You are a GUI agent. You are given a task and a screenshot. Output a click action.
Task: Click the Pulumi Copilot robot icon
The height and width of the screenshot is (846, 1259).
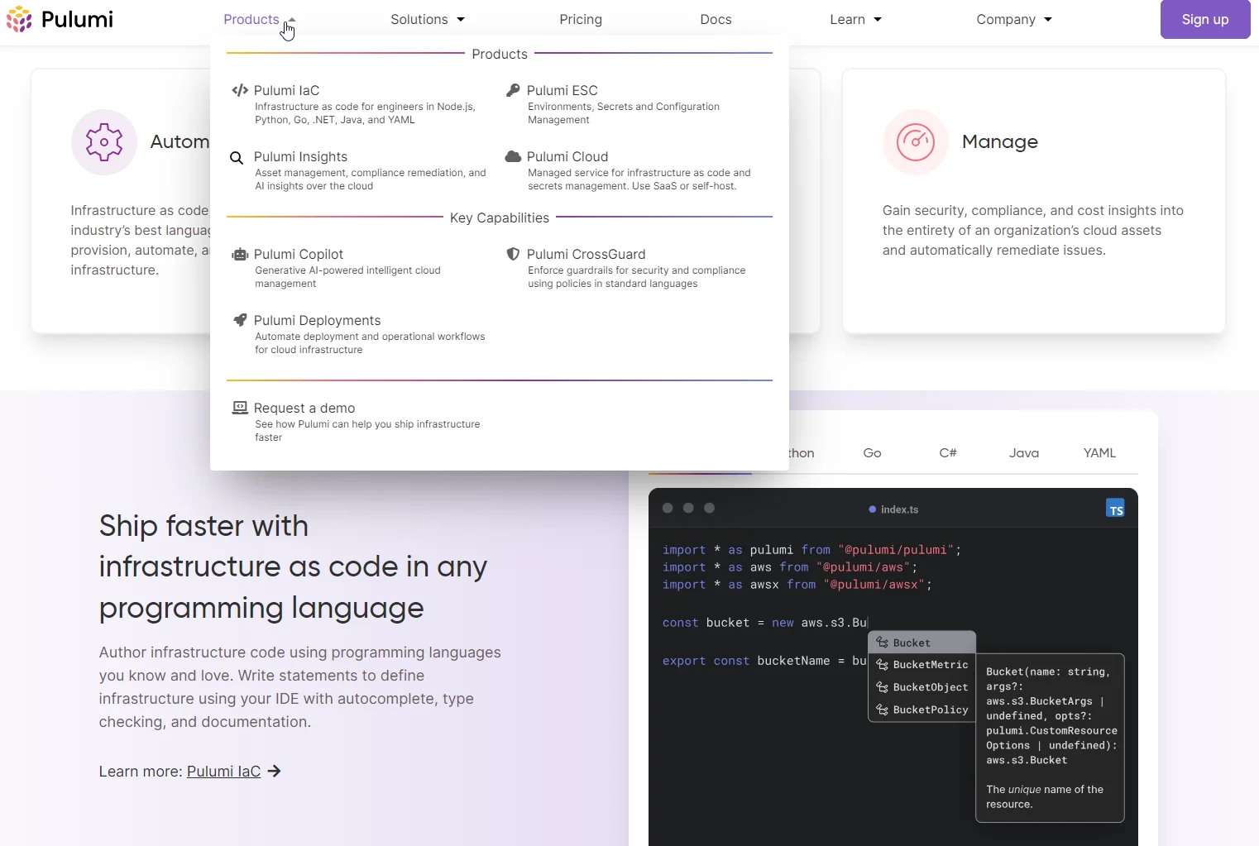(x=240, y=255)
